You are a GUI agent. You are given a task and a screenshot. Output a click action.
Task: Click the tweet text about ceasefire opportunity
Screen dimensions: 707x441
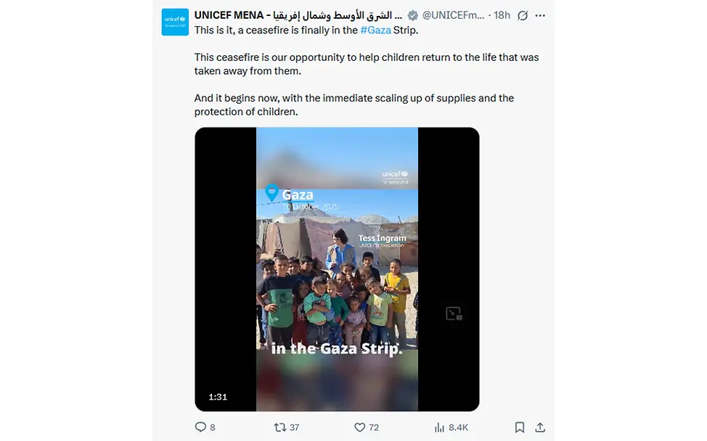[367, 64]
